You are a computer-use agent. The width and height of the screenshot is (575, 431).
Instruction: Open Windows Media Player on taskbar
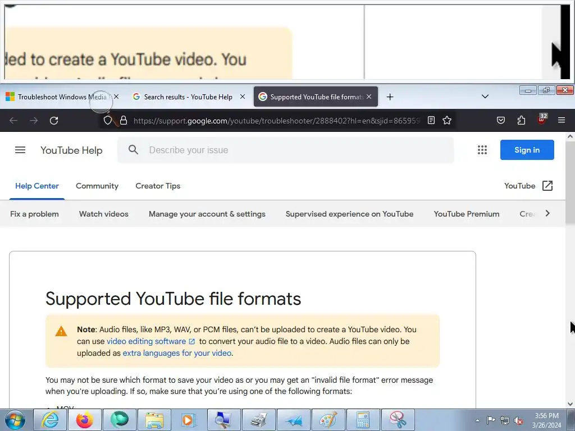click(x=189, y=420)
